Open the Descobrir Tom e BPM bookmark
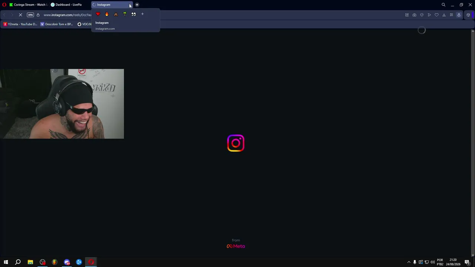The width and height of the screenshot is (475, 267). coord(57,24)
